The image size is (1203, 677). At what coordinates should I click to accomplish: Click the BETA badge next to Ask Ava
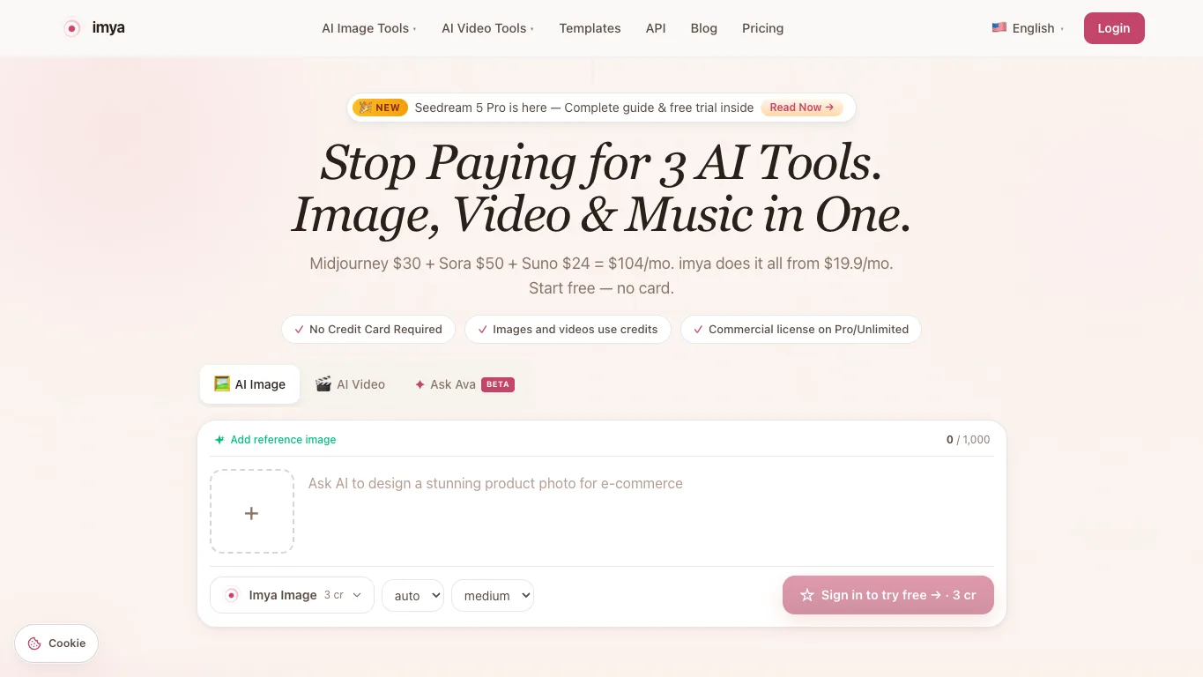[498, 384]
